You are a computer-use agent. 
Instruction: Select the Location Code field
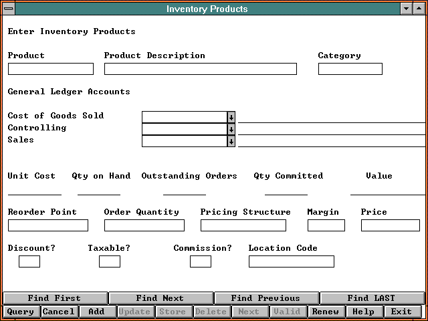291,261
